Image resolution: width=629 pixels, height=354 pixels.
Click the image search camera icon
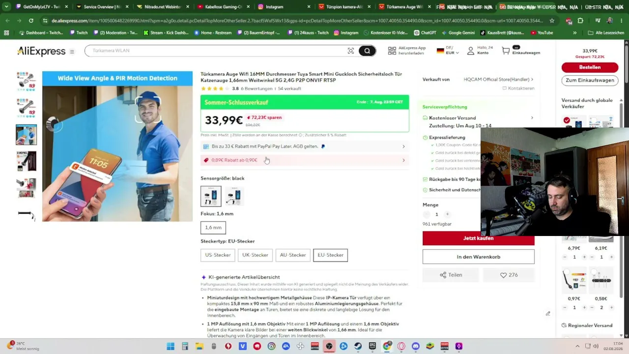(x=351, y=51)
